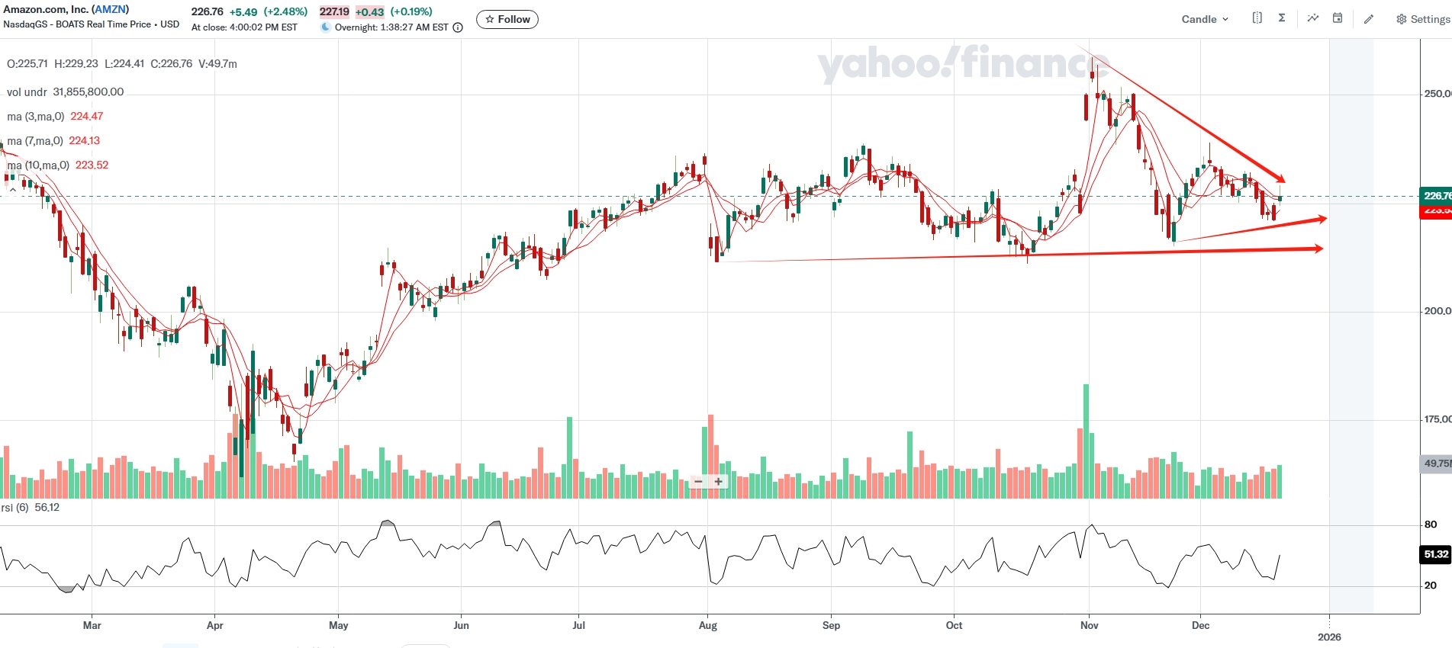Follow the Amazon stock
Viewport: 1452px width, 648px height.
pyautogui.click(x=507, y=19)
